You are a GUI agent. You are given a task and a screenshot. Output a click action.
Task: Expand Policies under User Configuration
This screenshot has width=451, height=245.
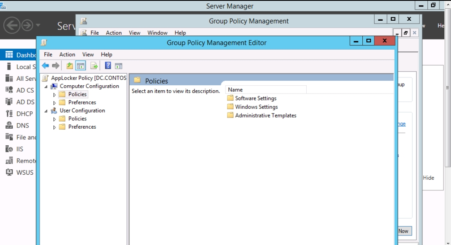(54, 119)
